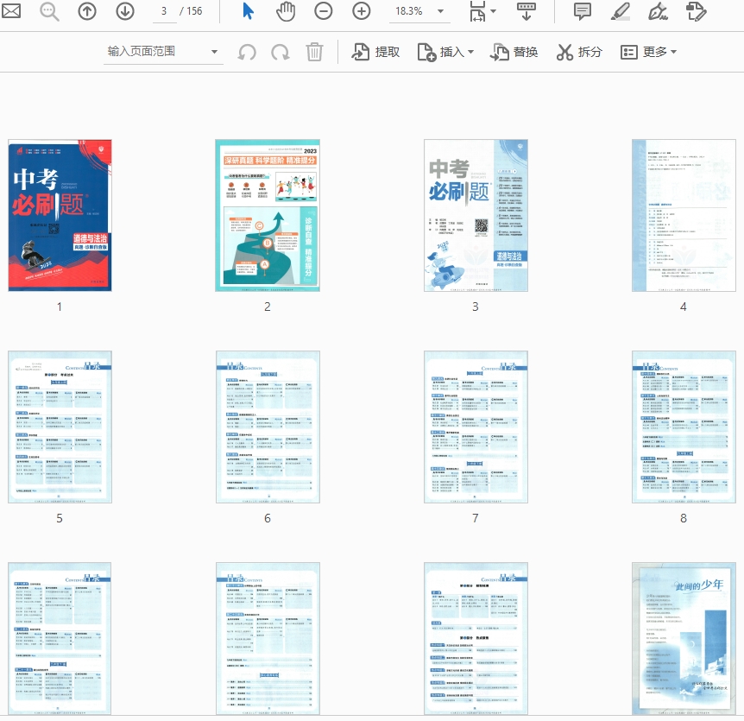Select page 2 thumbnail
This screenshot has height=721, width=744.
click(268, 215)
